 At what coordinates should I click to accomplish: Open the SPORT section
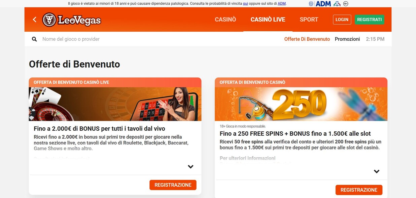(x=309, y=20)
